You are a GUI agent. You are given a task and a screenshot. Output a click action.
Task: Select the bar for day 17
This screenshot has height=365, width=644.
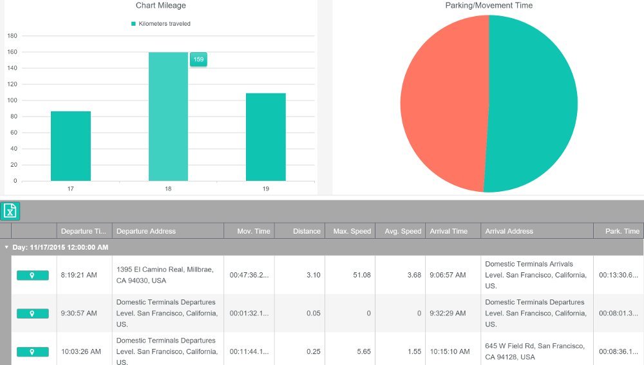[x=71, y=145]
